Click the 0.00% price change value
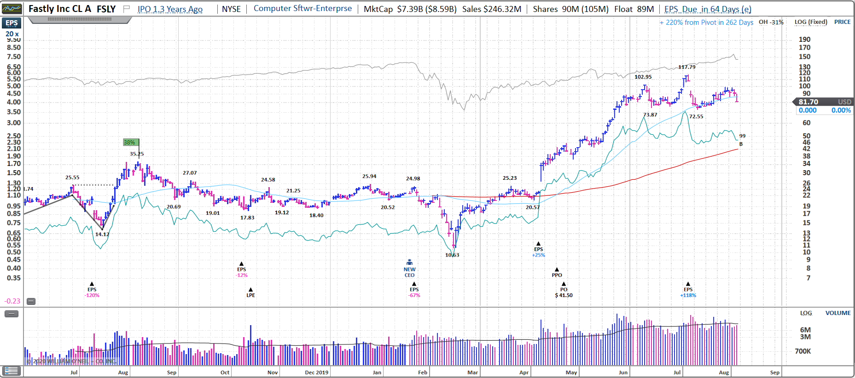 tap(841, 110)
